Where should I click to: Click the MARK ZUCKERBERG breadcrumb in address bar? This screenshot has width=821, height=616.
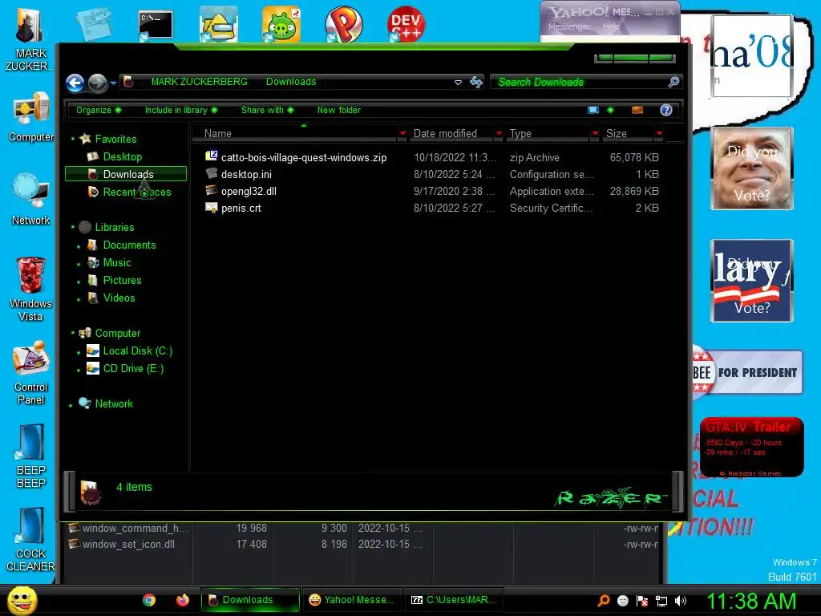(199, 82)
